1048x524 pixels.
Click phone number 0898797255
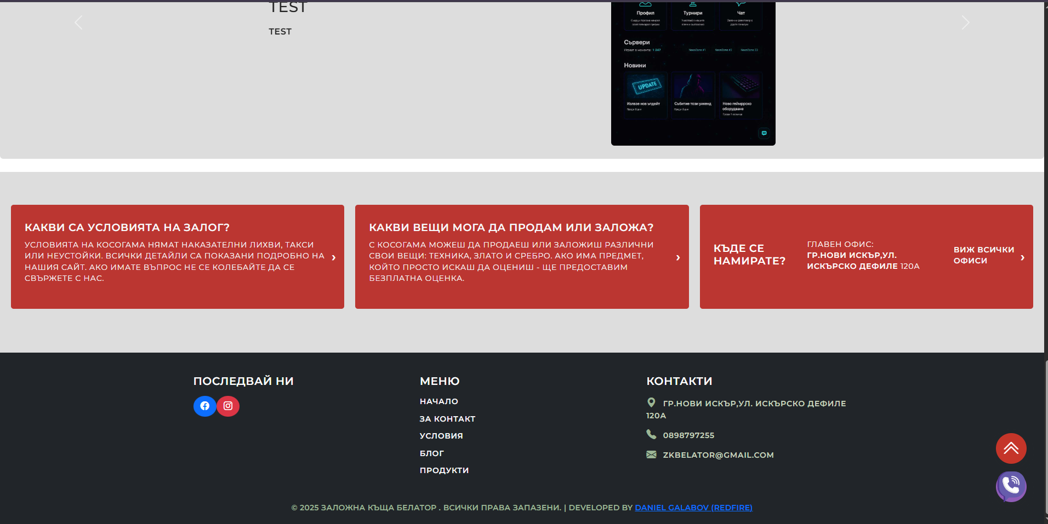[688, 435]
